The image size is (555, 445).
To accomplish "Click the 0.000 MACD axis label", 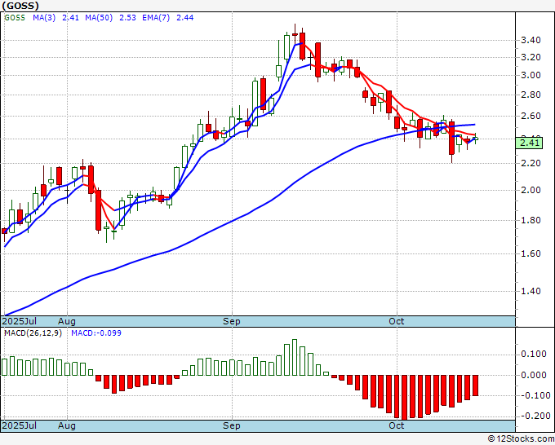I will (x=534, y=375).
